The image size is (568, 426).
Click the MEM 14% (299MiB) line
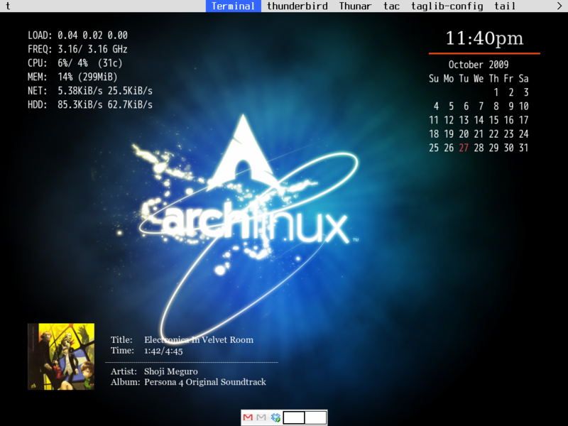(72, 77)
